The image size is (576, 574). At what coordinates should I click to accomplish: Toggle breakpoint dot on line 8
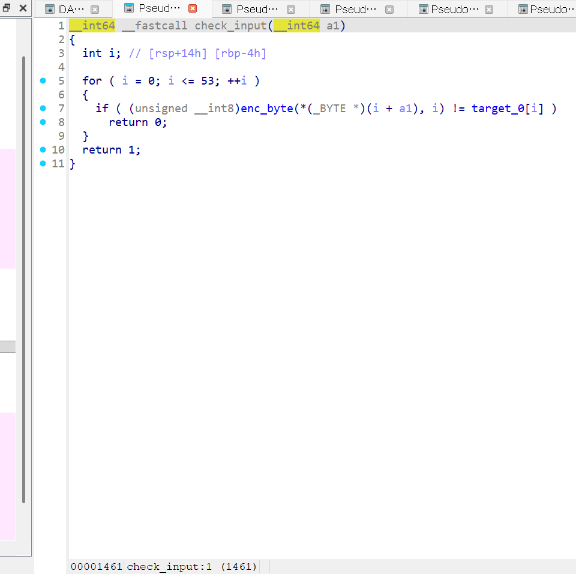43,122
